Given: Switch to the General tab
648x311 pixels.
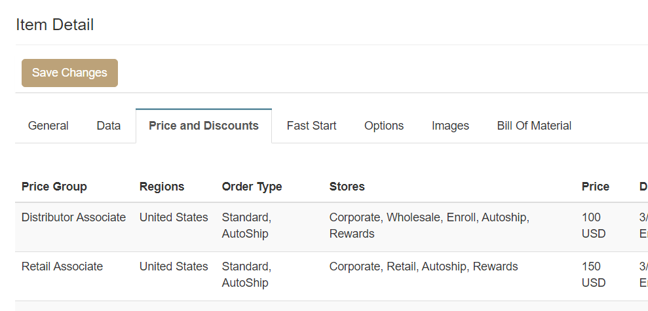Looking at the screenshot, I should pyautogui.click(x=48, y=126).
